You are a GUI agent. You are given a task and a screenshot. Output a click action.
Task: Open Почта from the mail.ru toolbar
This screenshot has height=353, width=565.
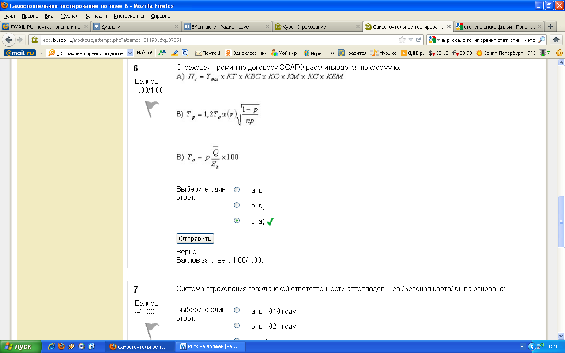tap(208, 53)
